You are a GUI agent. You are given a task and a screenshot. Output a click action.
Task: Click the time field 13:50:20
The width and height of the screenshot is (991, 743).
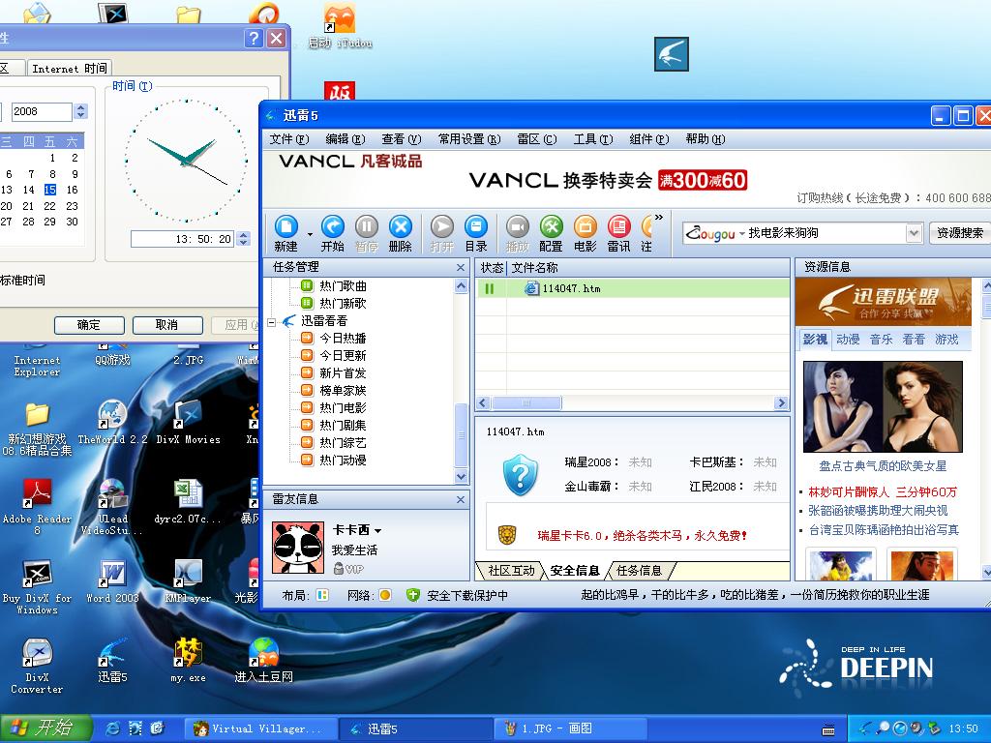[x=183, y=239]
